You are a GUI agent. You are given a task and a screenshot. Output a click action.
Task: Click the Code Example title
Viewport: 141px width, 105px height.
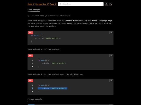tap(34, 10)
